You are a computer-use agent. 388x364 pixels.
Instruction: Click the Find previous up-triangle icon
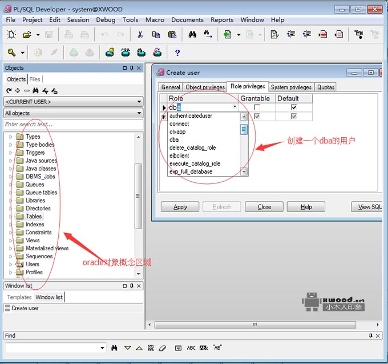coord(139,348)
